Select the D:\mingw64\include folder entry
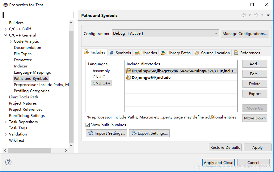Screen dimensions: 274x172 pos(151,78)
